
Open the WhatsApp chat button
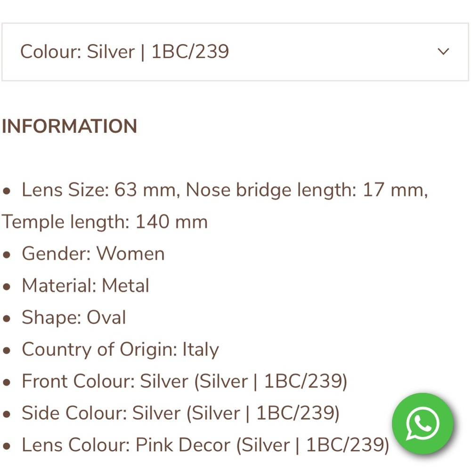pyautogui.click(x=422, y=423)
